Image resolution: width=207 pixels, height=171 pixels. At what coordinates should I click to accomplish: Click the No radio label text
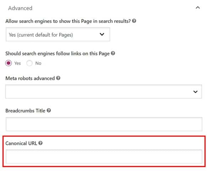tap(38, 63)
